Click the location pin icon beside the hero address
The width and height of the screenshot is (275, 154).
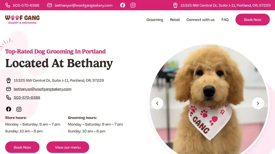point(9,80)
